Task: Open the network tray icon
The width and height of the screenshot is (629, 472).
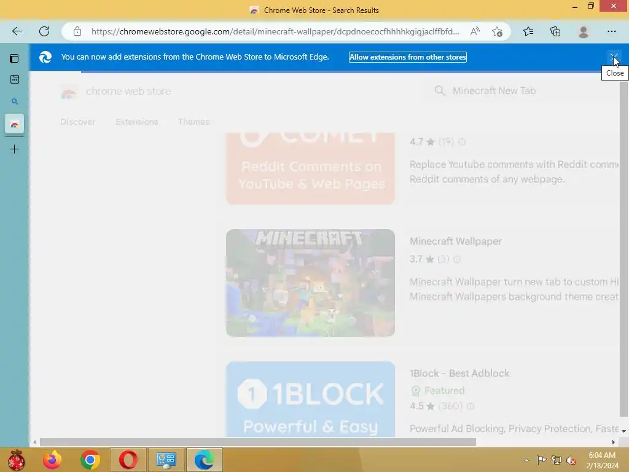Action: (557, 460)
